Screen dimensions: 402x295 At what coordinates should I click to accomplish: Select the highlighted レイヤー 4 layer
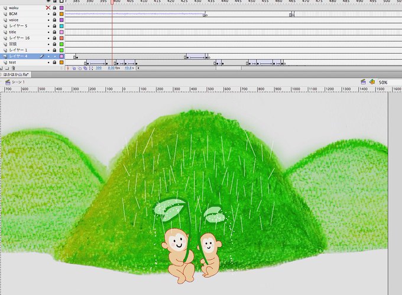coord(18,56)
